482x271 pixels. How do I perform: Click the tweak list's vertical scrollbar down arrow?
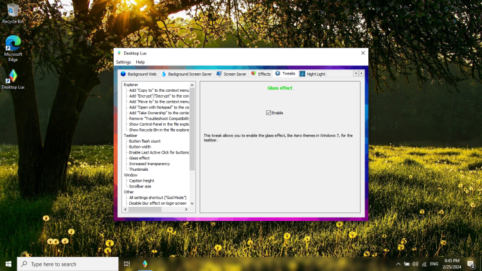(192, 203)
